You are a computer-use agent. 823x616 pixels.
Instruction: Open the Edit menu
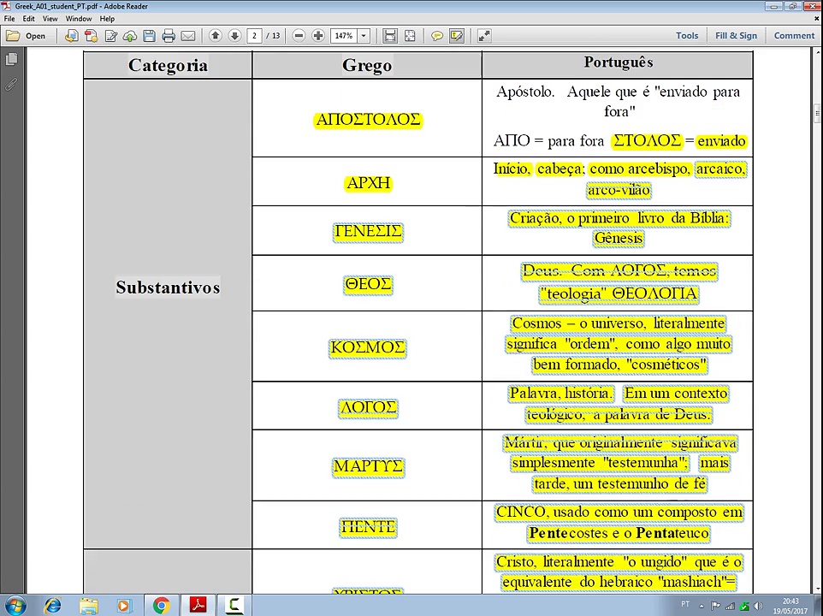(28, 18)
